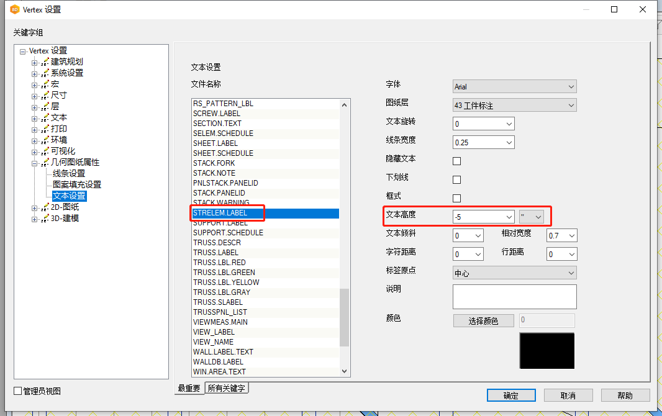Select SHEET.SCHEDULE in the file list
Screen dimensions: 662x416
point(266,153)
